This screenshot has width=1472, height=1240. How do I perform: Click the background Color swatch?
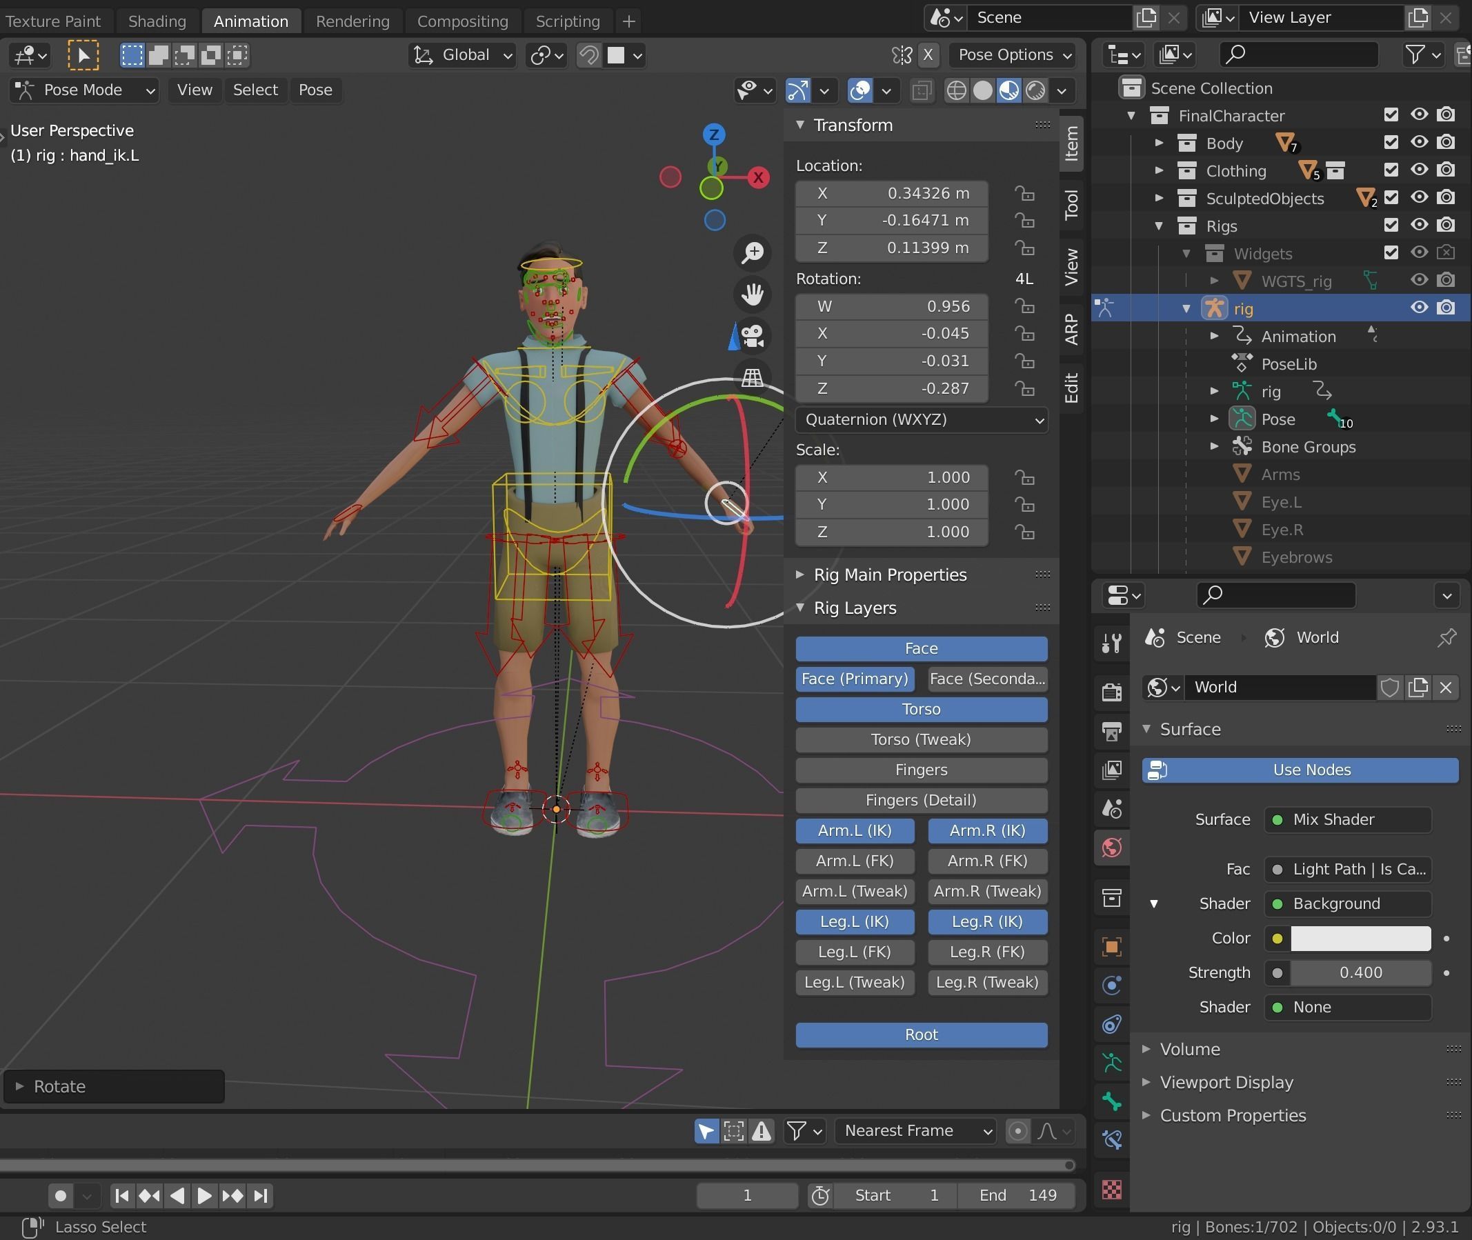(x=1361, y=939)
